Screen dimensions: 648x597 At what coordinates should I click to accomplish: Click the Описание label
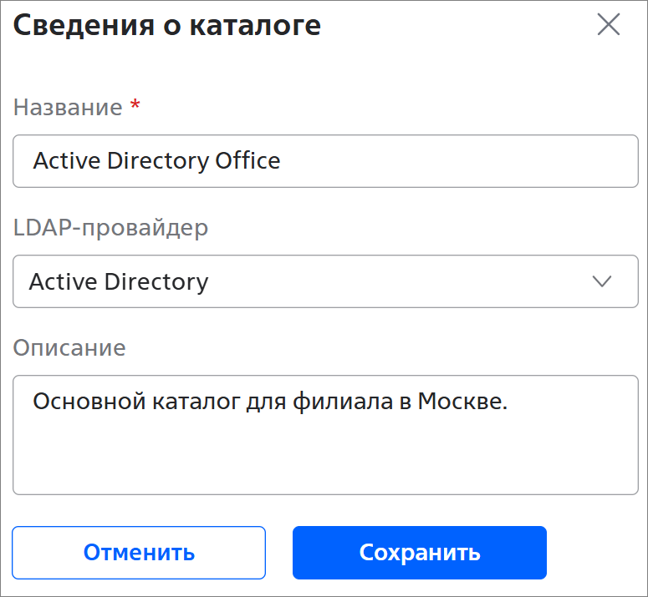pos(69,348)
